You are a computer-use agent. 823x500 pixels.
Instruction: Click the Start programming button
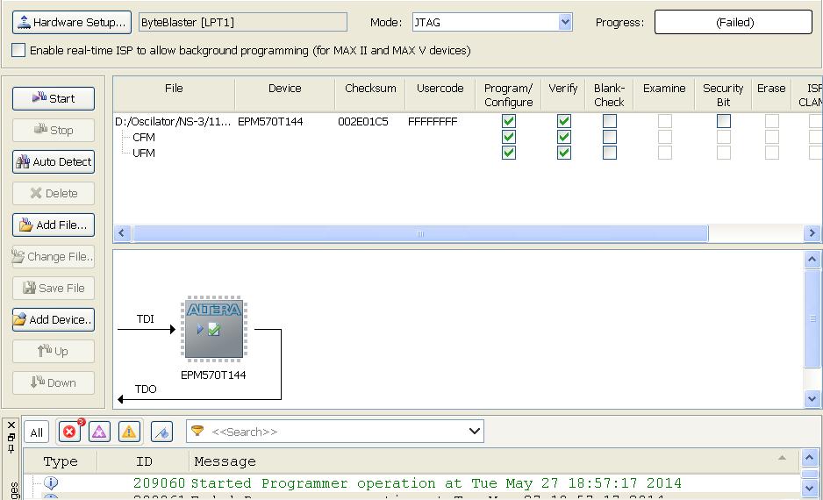click(x=54, y=98)
